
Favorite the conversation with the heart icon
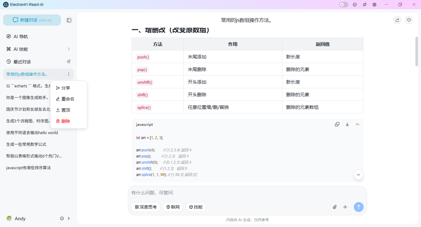click(x=409, y=20)
